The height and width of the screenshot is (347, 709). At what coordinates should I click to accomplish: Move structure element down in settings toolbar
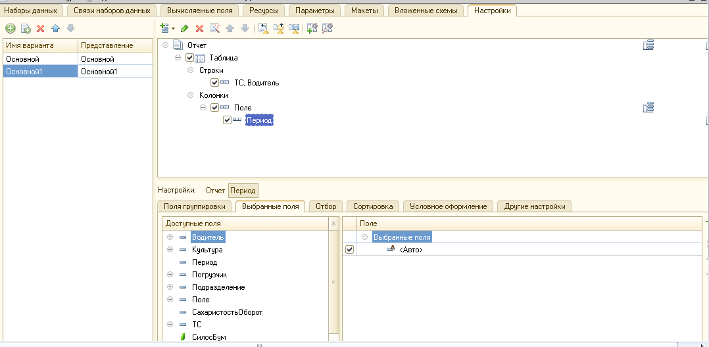point(245,28)
